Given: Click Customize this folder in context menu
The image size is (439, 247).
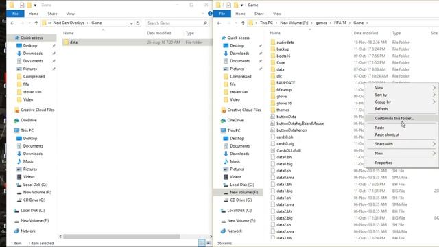Looking at the screenshot, I should pos(394,118).
